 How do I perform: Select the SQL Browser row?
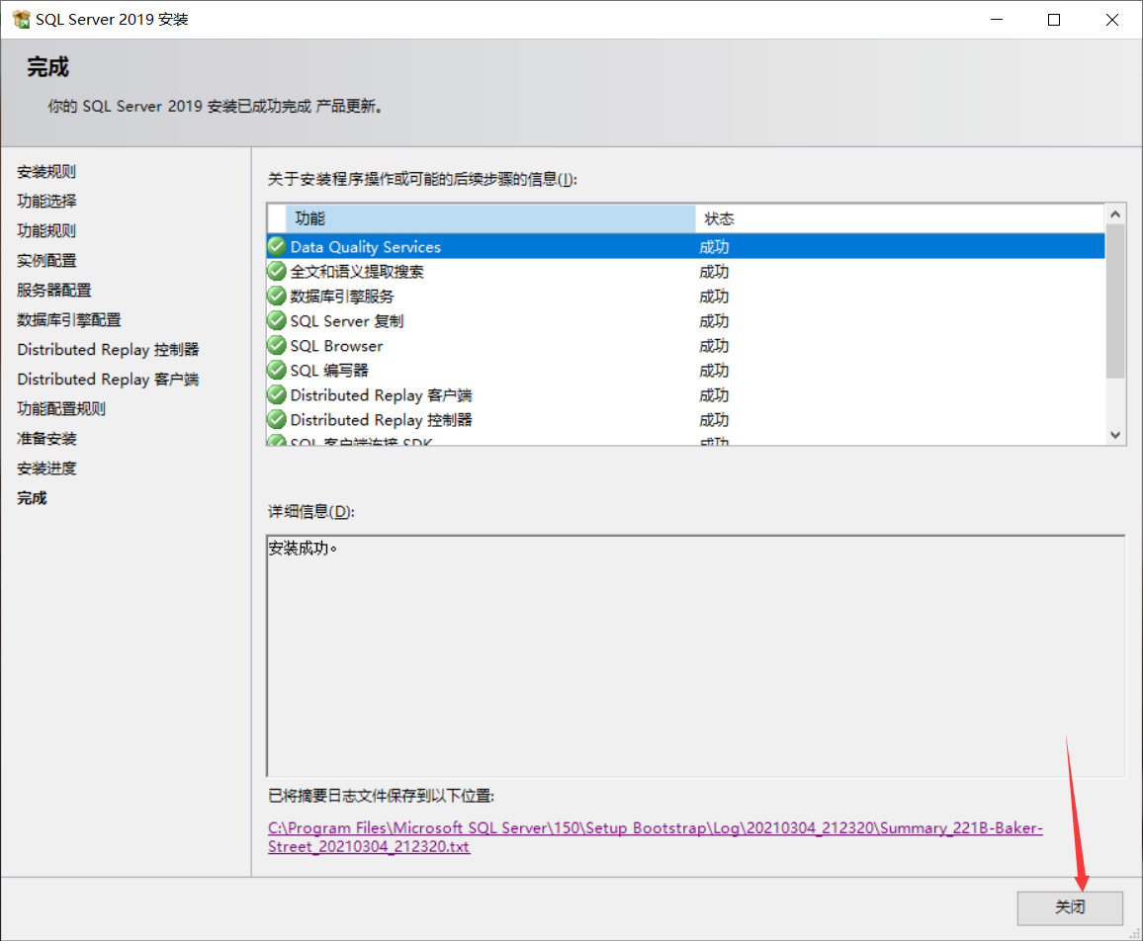tap(686, 346)
